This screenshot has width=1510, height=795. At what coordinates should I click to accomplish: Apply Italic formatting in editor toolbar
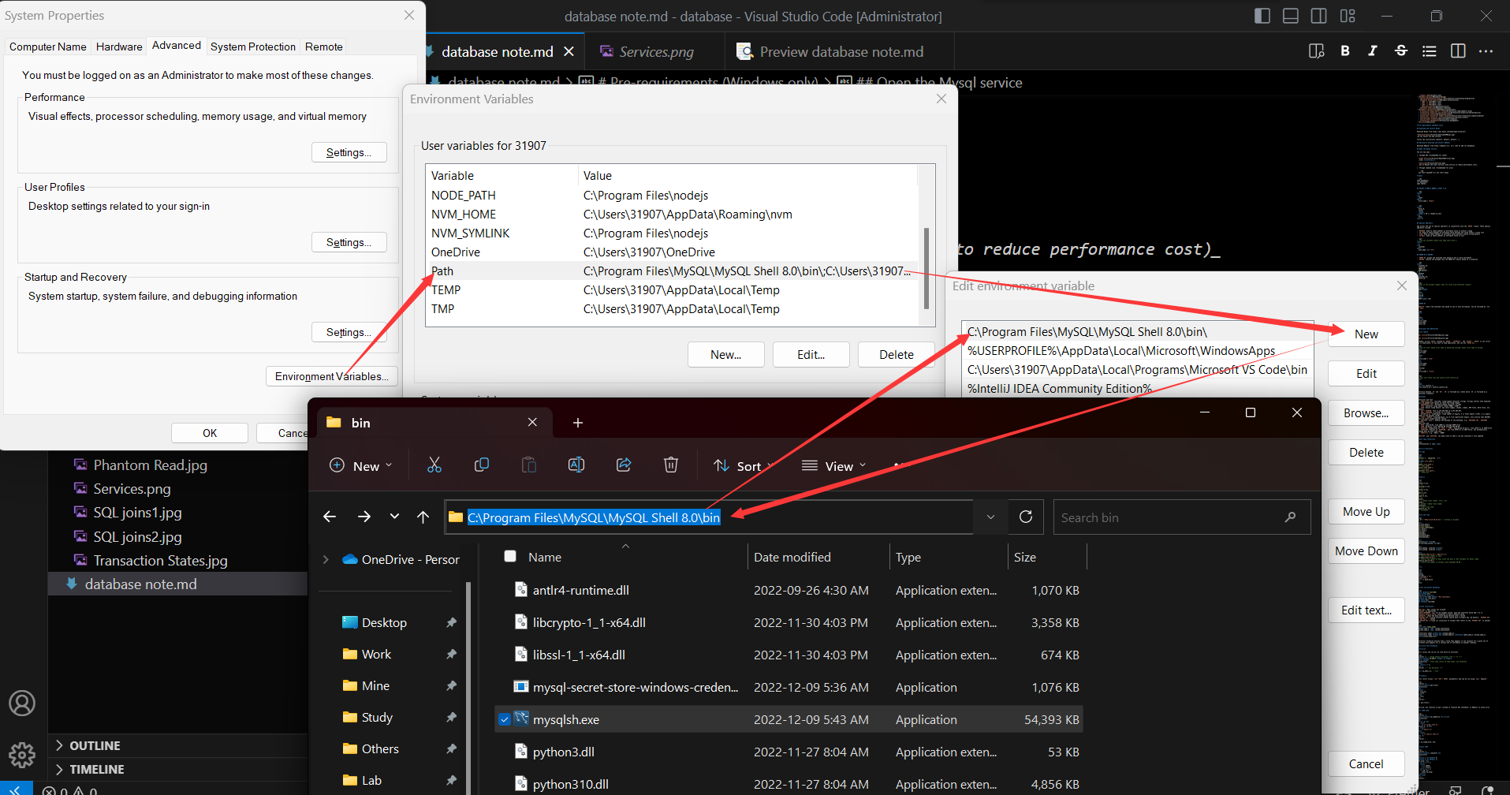point(1373,51)
